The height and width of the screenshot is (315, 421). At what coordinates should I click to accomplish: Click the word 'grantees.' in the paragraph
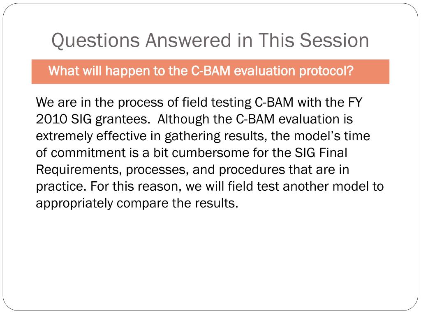[x=123, y=120]
